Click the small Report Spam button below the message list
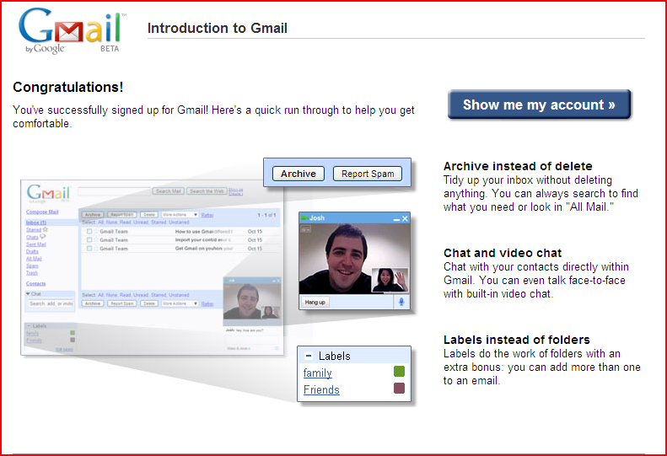Viewport: 667px width, 456px height. point(122,303)
